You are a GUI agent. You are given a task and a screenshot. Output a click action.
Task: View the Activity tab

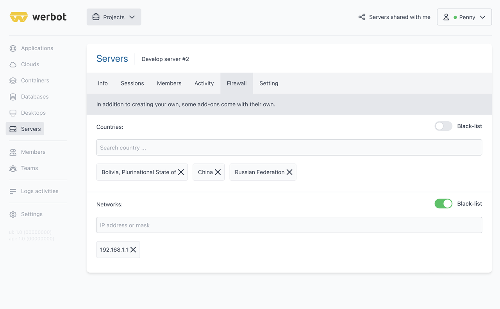click(x=204, y=83)
